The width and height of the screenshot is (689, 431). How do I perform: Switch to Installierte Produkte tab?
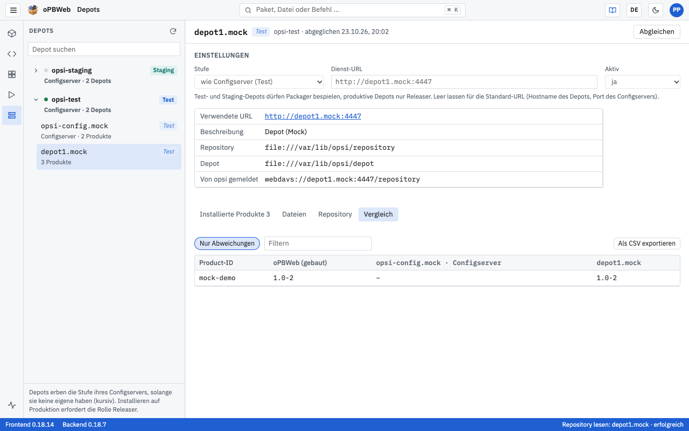tap(235, 214)
